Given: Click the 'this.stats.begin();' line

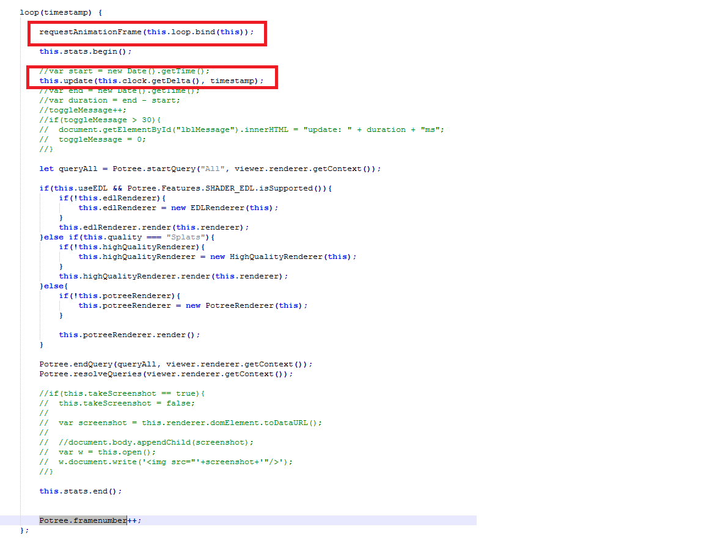Looking at the screenshot, I should 86,51.
